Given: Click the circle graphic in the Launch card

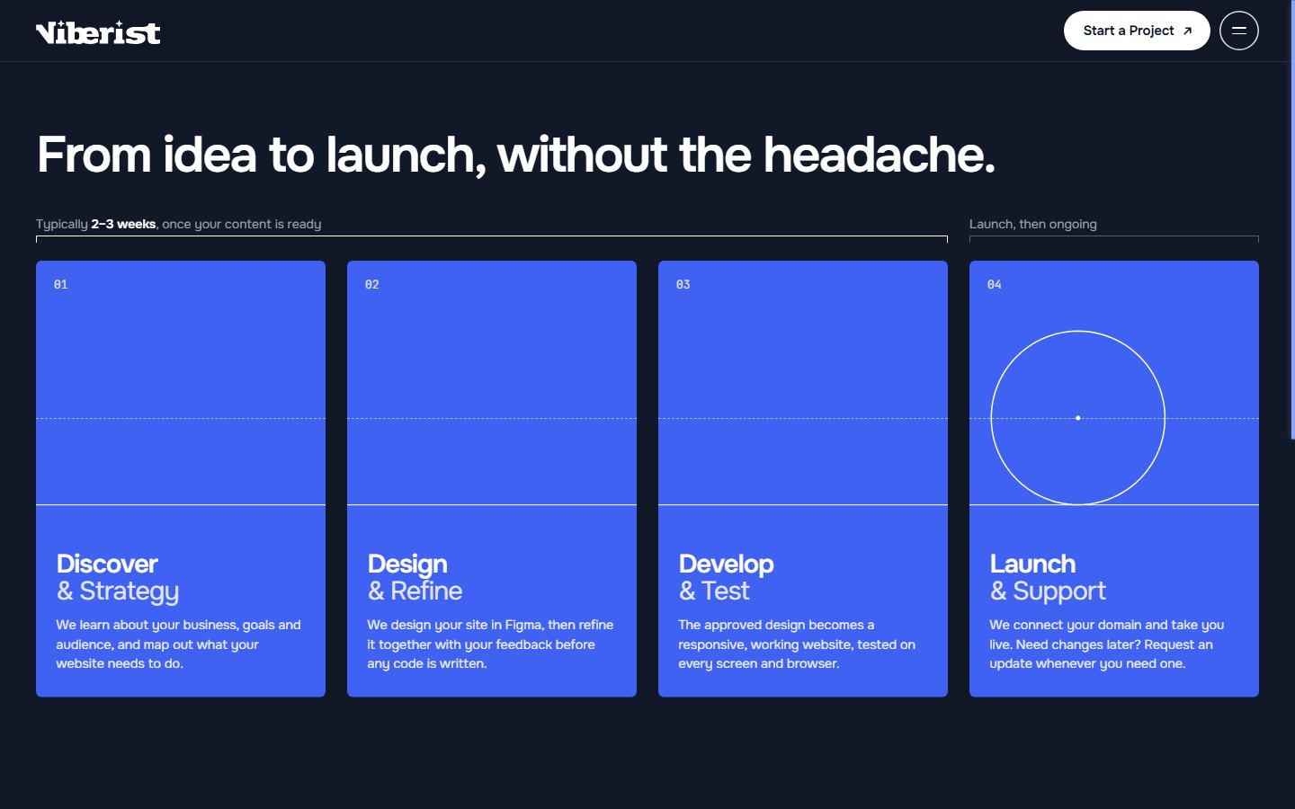Looking at the screenshot, I should click(1077, 418).
